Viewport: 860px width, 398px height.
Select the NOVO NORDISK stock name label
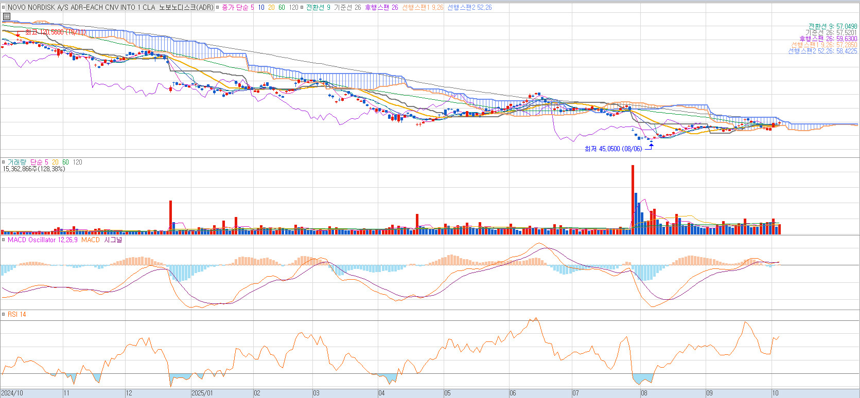(110, 8)
